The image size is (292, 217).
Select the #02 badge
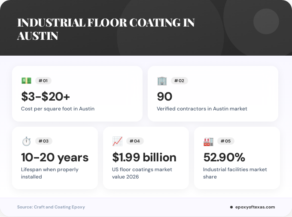179,81
